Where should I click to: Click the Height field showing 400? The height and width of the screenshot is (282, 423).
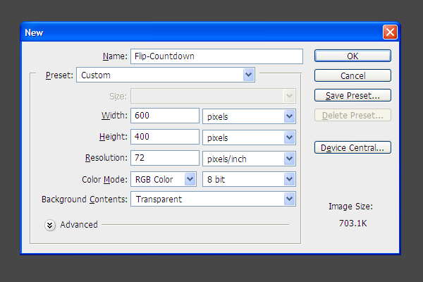tap(165, 137)
